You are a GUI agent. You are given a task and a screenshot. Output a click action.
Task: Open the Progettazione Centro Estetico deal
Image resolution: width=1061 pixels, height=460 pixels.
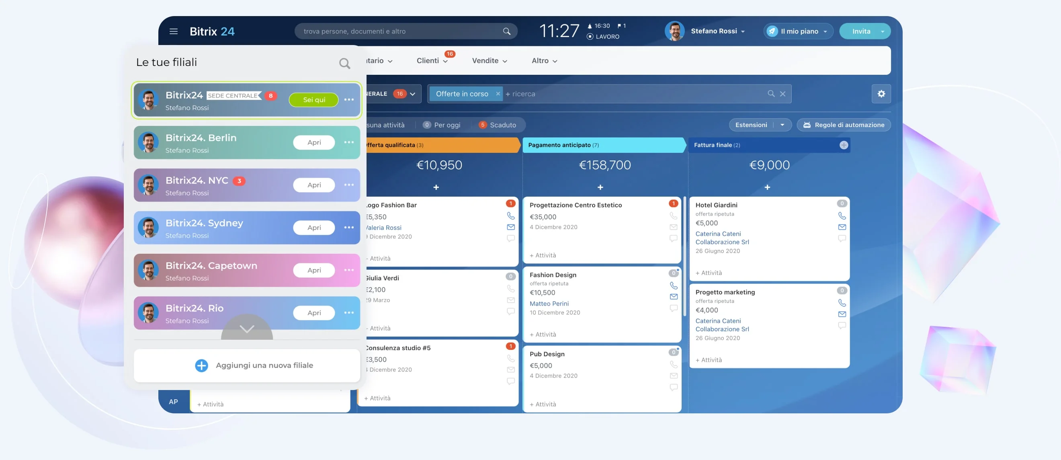[576, 205]
